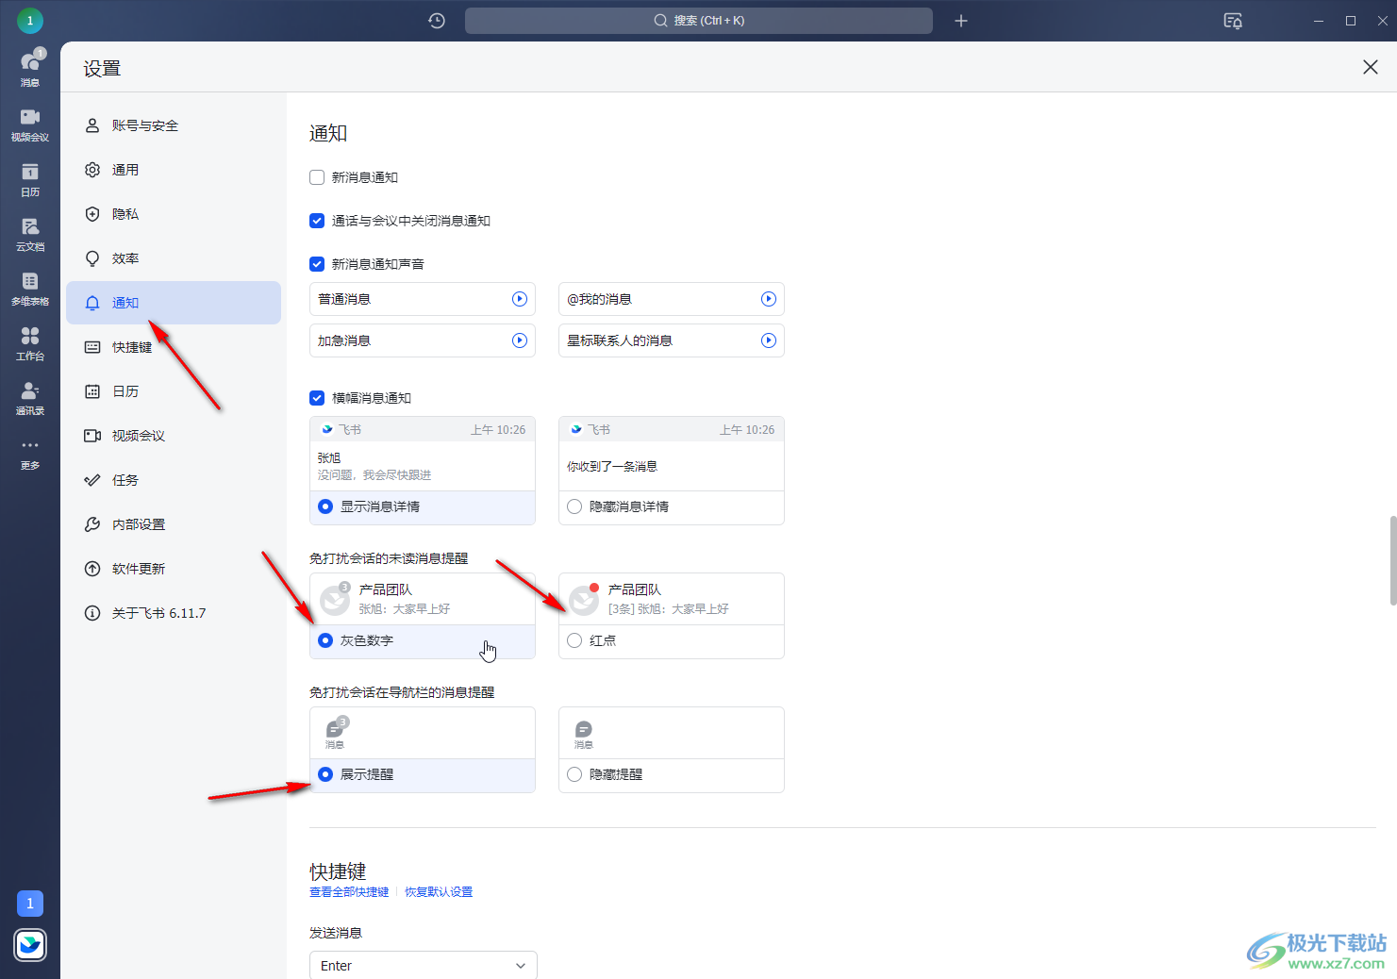Open 内部设置 settings section
Image resolution: width=1397 pixels, height=979 pixels.
click(x=174, y=524)
